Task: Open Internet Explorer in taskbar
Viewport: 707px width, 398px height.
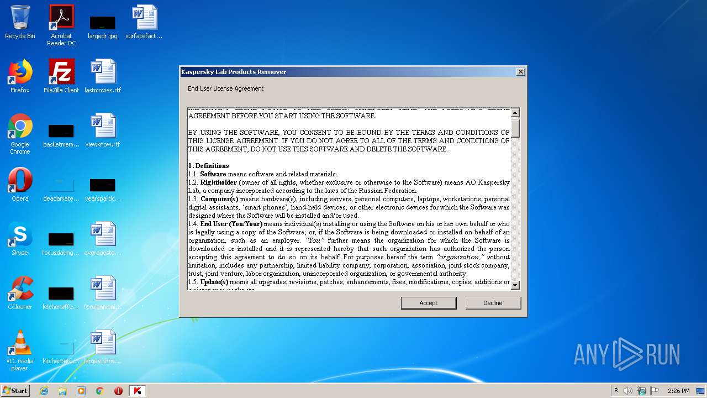Action: (44, 391)
